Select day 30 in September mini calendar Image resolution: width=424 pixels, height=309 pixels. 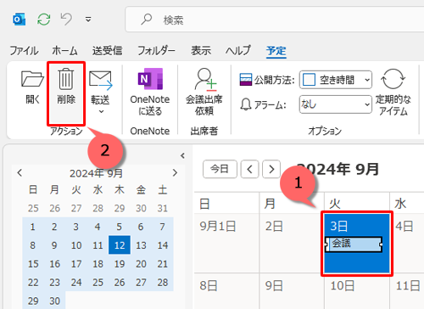point(54,301)
